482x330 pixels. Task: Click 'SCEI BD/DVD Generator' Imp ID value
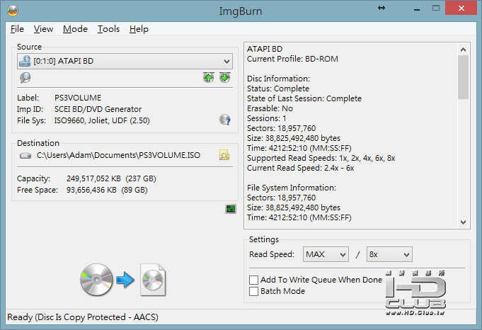[98, 109]
